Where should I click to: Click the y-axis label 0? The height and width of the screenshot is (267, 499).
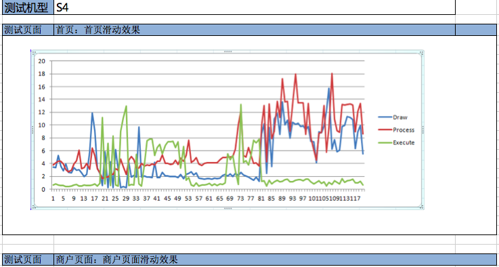[x=43, y=189]
